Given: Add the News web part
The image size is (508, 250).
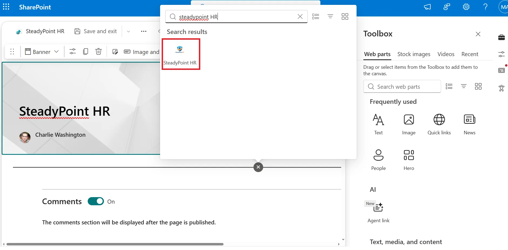Looking at the screenshot, I should coord(469,124).
